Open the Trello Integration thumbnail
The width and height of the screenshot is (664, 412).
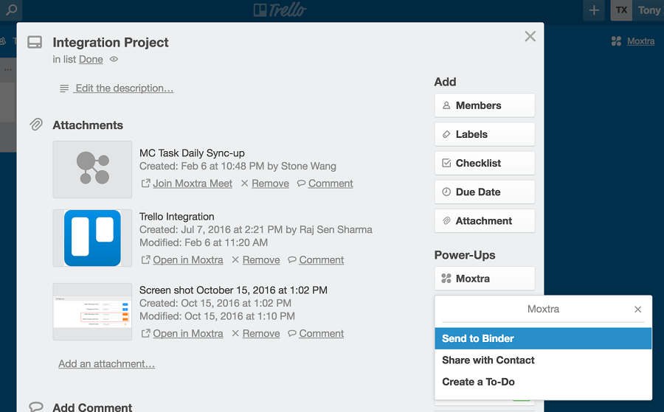[x=92, y=238]
